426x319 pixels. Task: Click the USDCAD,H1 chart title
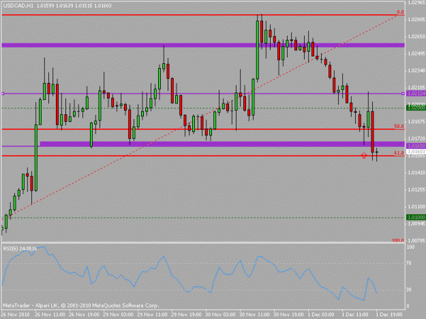click(18, 5)
